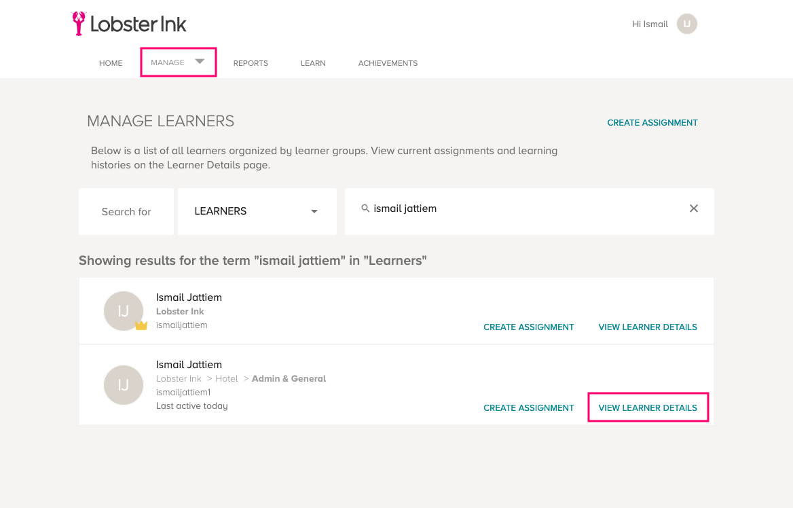Screen dimensions: 793x508
Task: View learner details for ismailjattiem1
Action: (648, 407)
